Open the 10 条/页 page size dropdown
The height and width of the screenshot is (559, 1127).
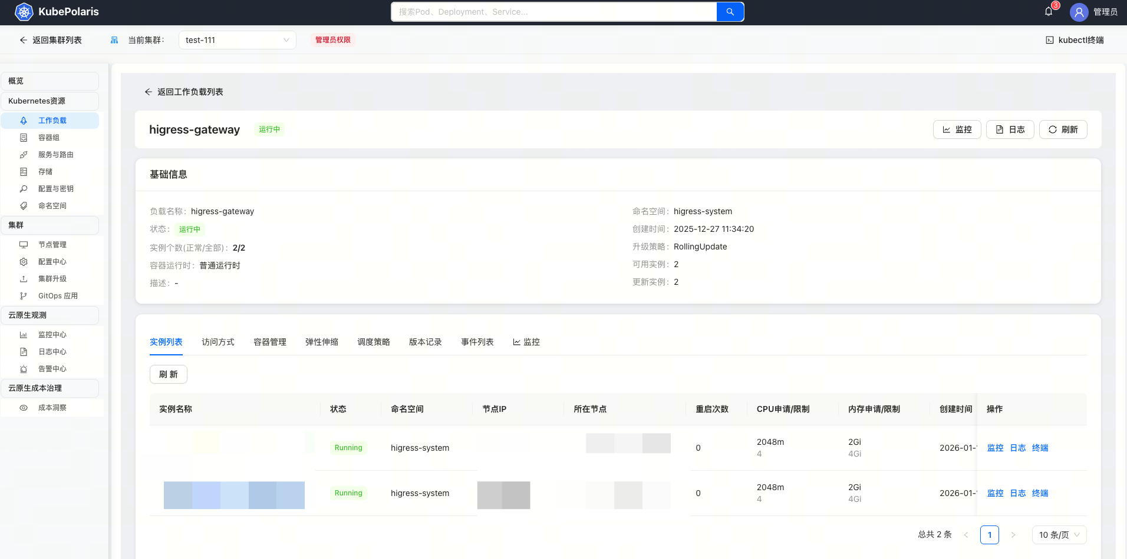coord(1059,535)
